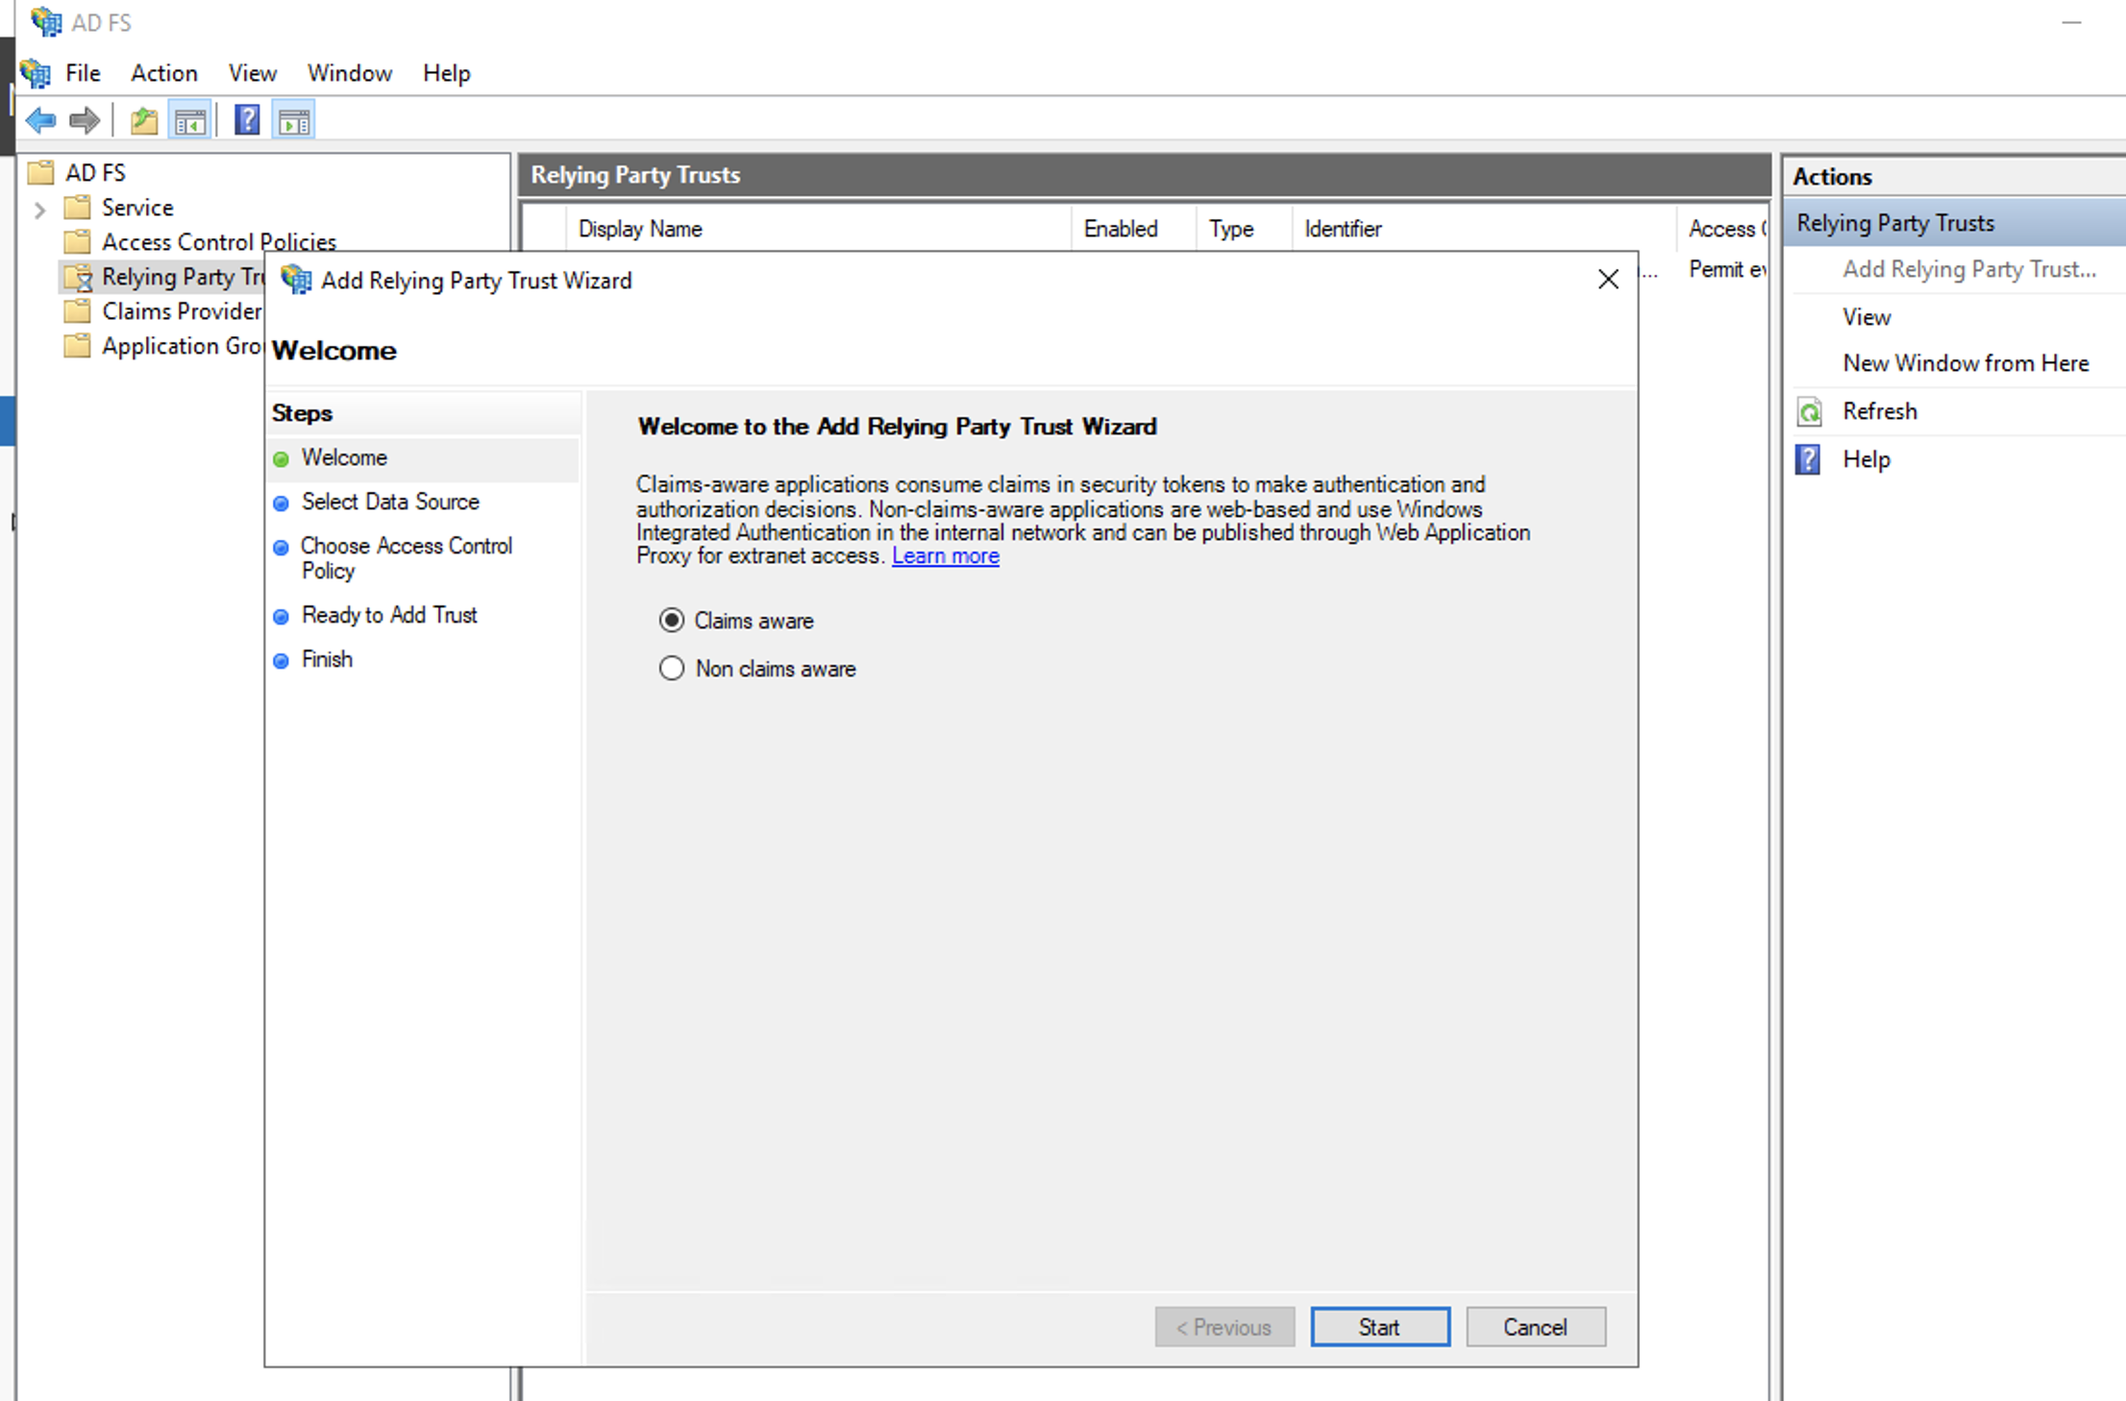Toggle the Show/Hide Console Tree icon
The height and width of the screenshot is (1401, 2126).
click(189, 120)
